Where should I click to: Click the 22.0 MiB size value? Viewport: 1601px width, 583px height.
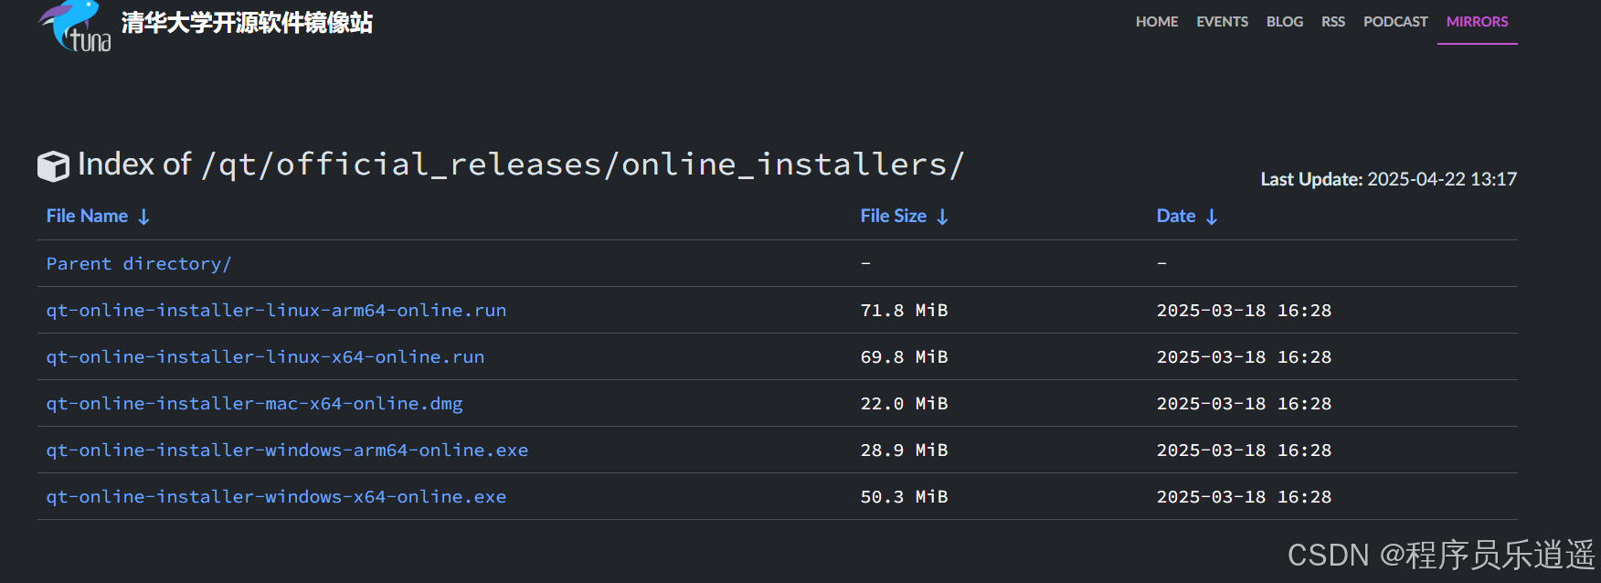click(x=904, y=403)
